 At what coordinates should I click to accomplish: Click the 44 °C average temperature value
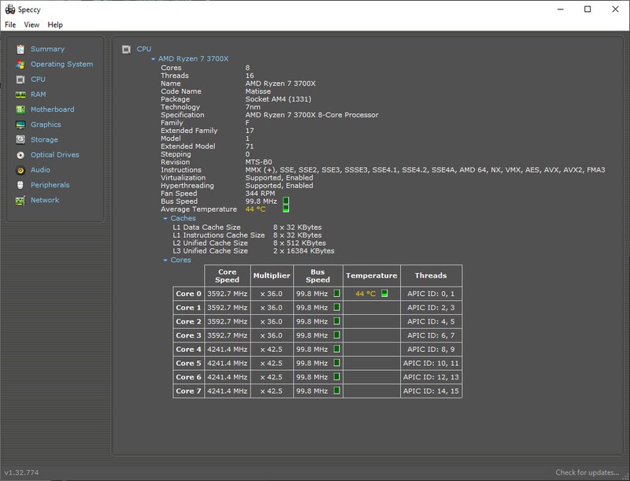click(x=255, y=209)
